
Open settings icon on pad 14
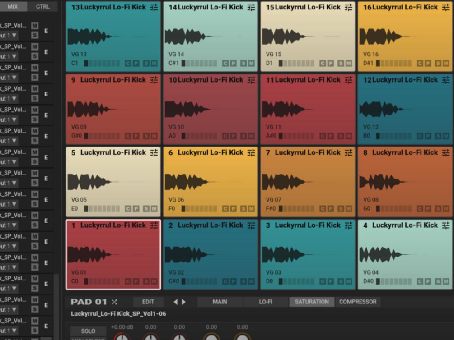point(251,7)
